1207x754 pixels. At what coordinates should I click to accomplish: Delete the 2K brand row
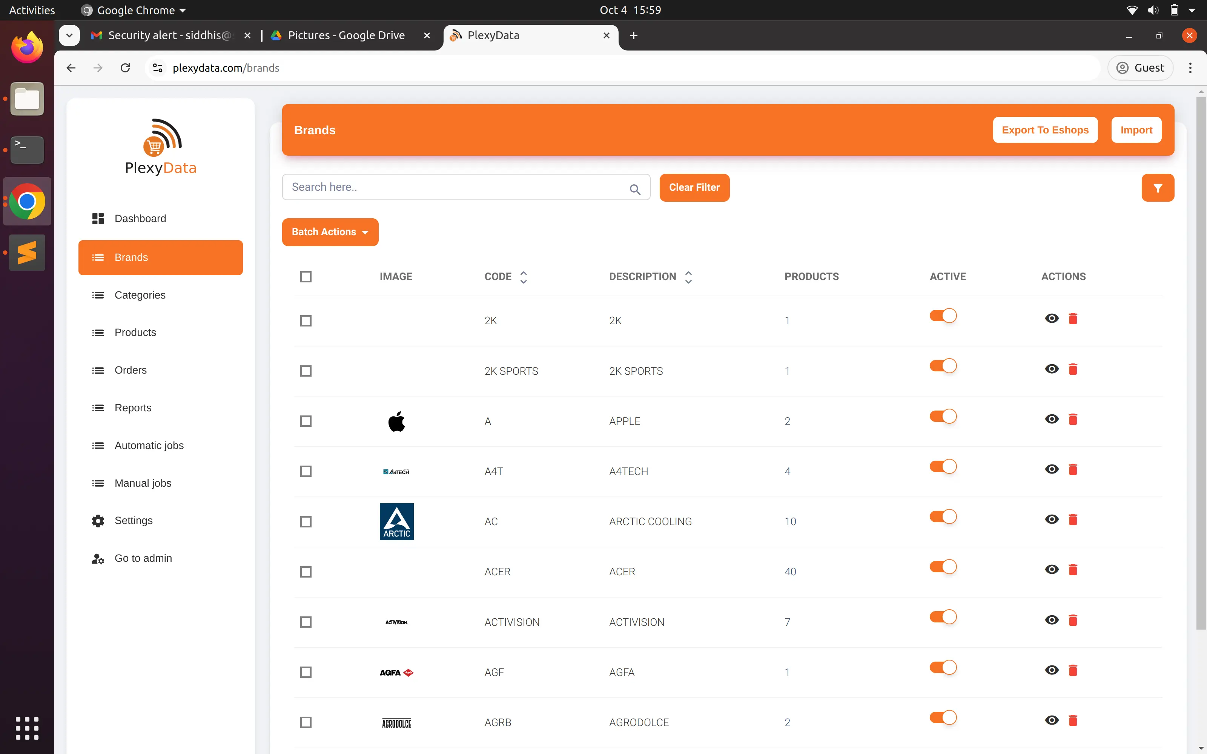coord(1073,318)
